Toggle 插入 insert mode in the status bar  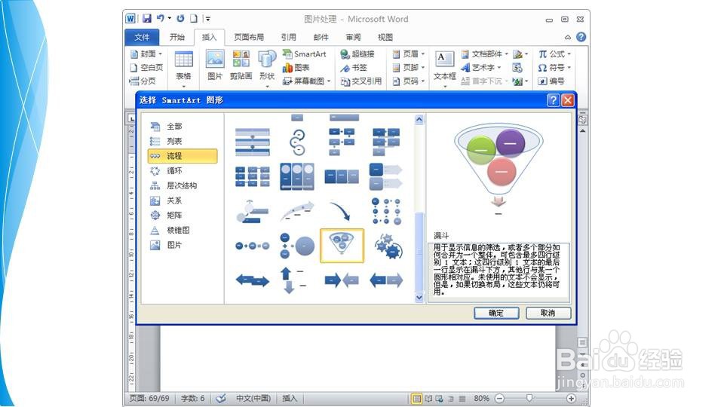290,398
